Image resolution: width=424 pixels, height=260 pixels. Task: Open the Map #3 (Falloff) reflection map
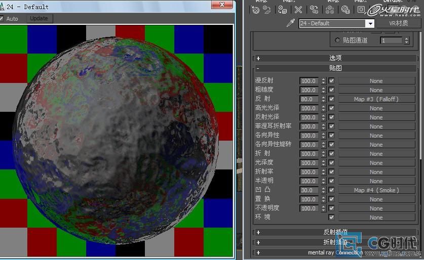[376, 99]
